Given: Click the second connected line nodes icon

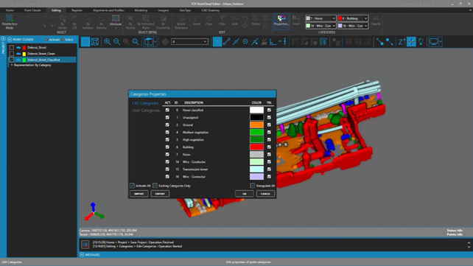Looking at the screenshot, I should (x=389, y=41).
